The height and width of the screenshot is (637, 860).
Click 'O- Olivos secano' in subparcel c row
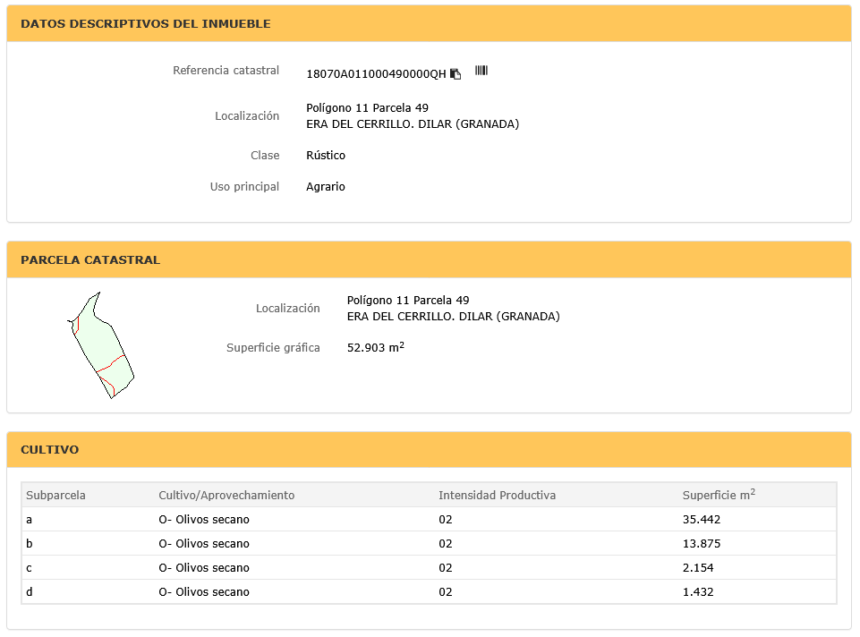click(x=204, y=567)
